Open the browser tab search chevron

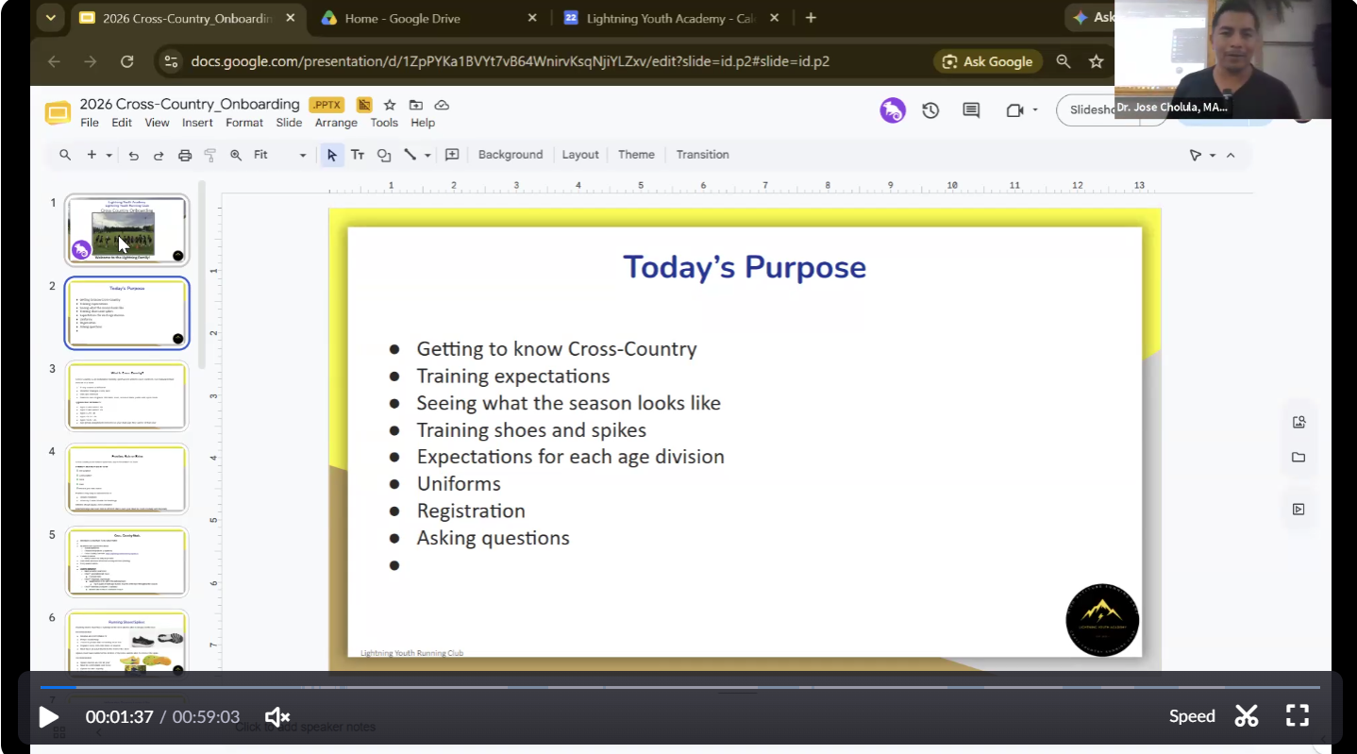pos(50,18)
